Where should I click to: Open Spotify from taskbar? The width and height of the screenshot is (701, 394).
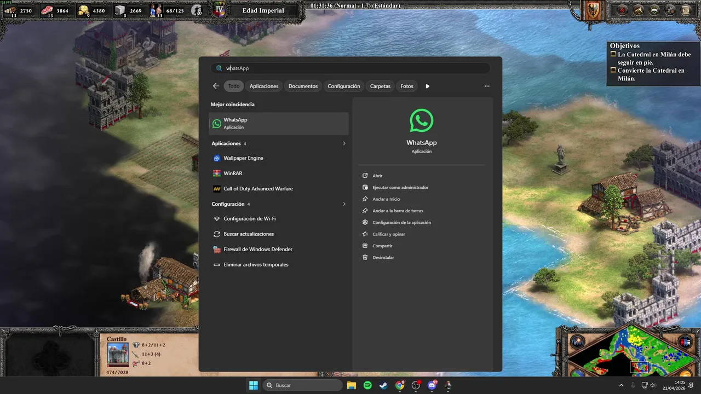(367, 385)
